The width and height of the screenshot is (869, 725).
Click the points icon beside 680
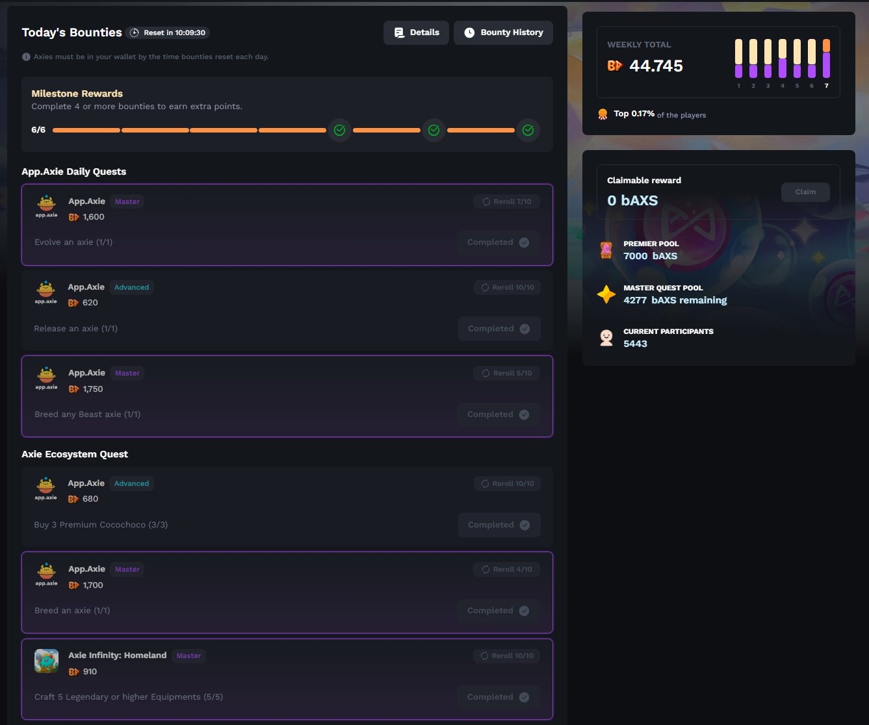coord(73,499)
